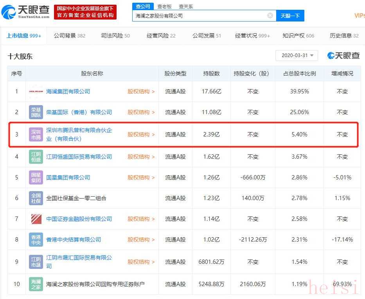Click the 股份类型 column header
The height and width of the screenshot is (299, 365).
click(175, 73)
